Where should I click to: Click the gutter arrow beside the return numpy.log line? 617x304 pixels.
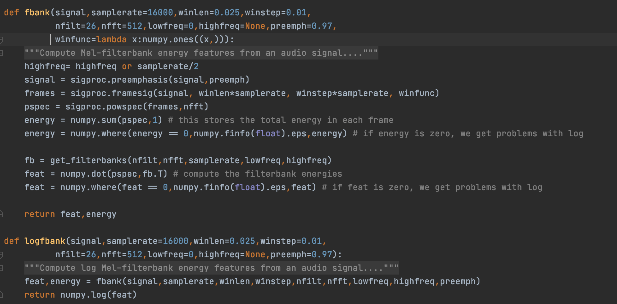tap(2, 294)
